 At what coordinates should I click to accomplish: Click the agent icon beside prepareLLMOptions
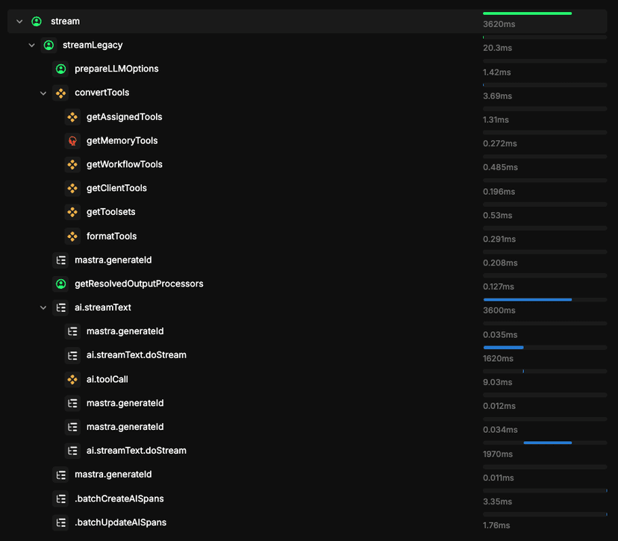tap(60, 69)
